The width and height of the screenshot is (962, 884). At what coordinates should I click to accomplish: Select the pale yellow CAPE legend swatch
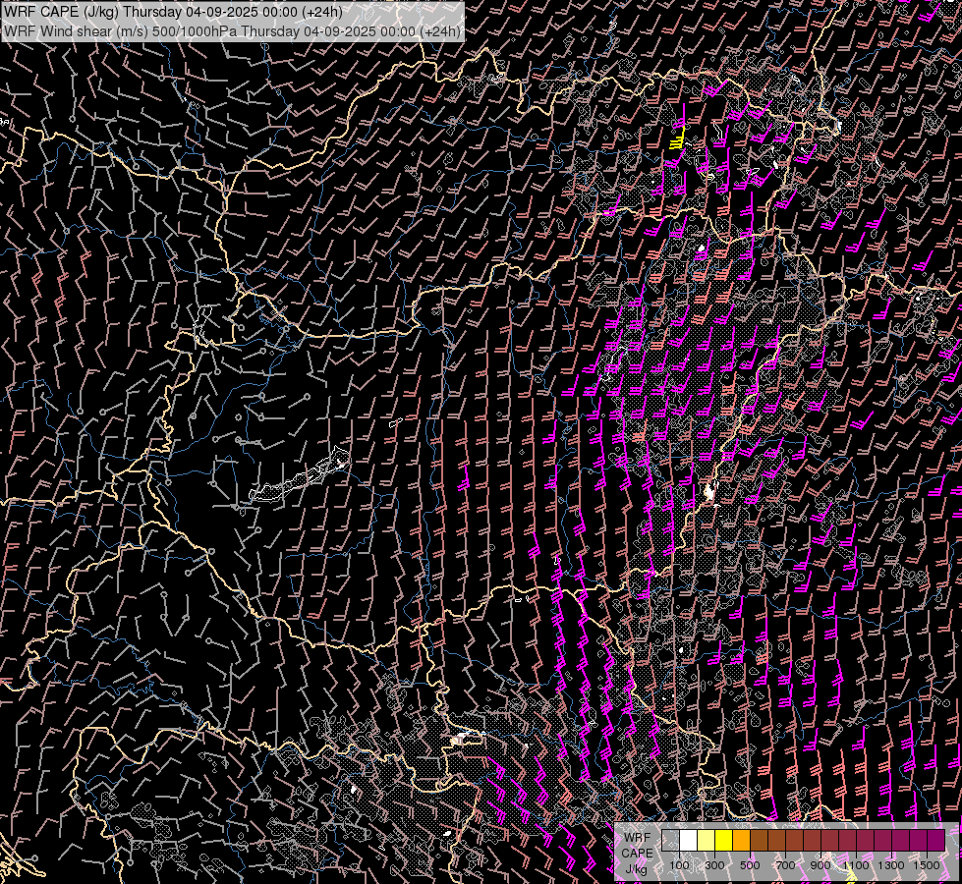point(707,840)
